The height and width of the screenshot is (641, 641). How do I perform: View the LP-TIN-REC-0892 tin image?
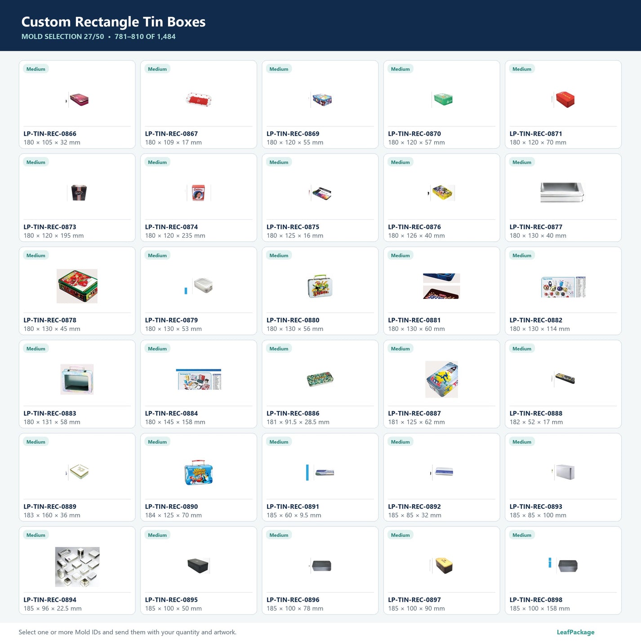coord(442,472)
